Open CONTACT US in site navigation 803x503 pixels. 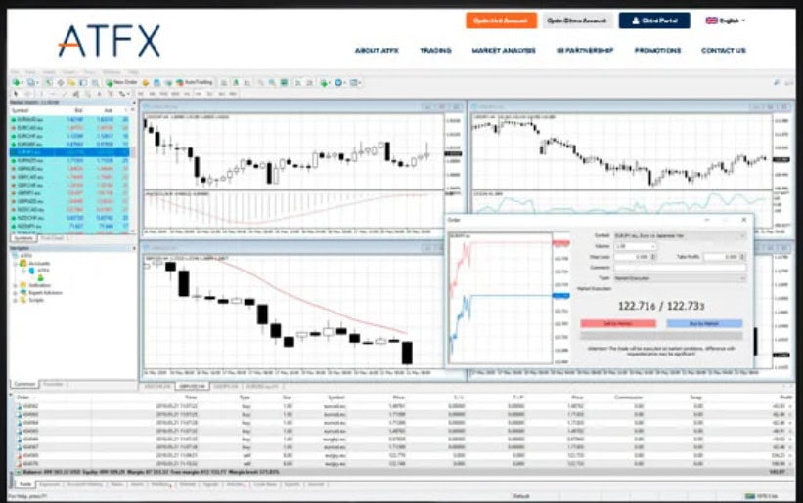[723, 50]
